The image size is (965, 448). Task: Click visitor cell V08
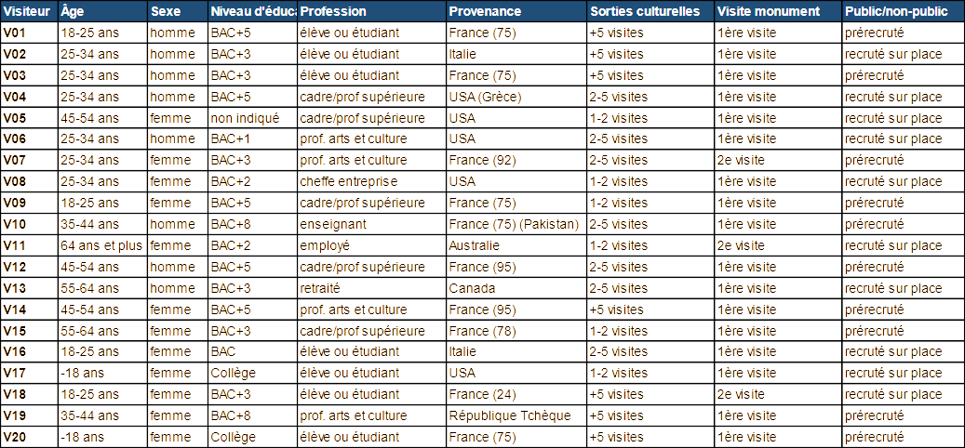pyautogui.click(x=30, y=182)
